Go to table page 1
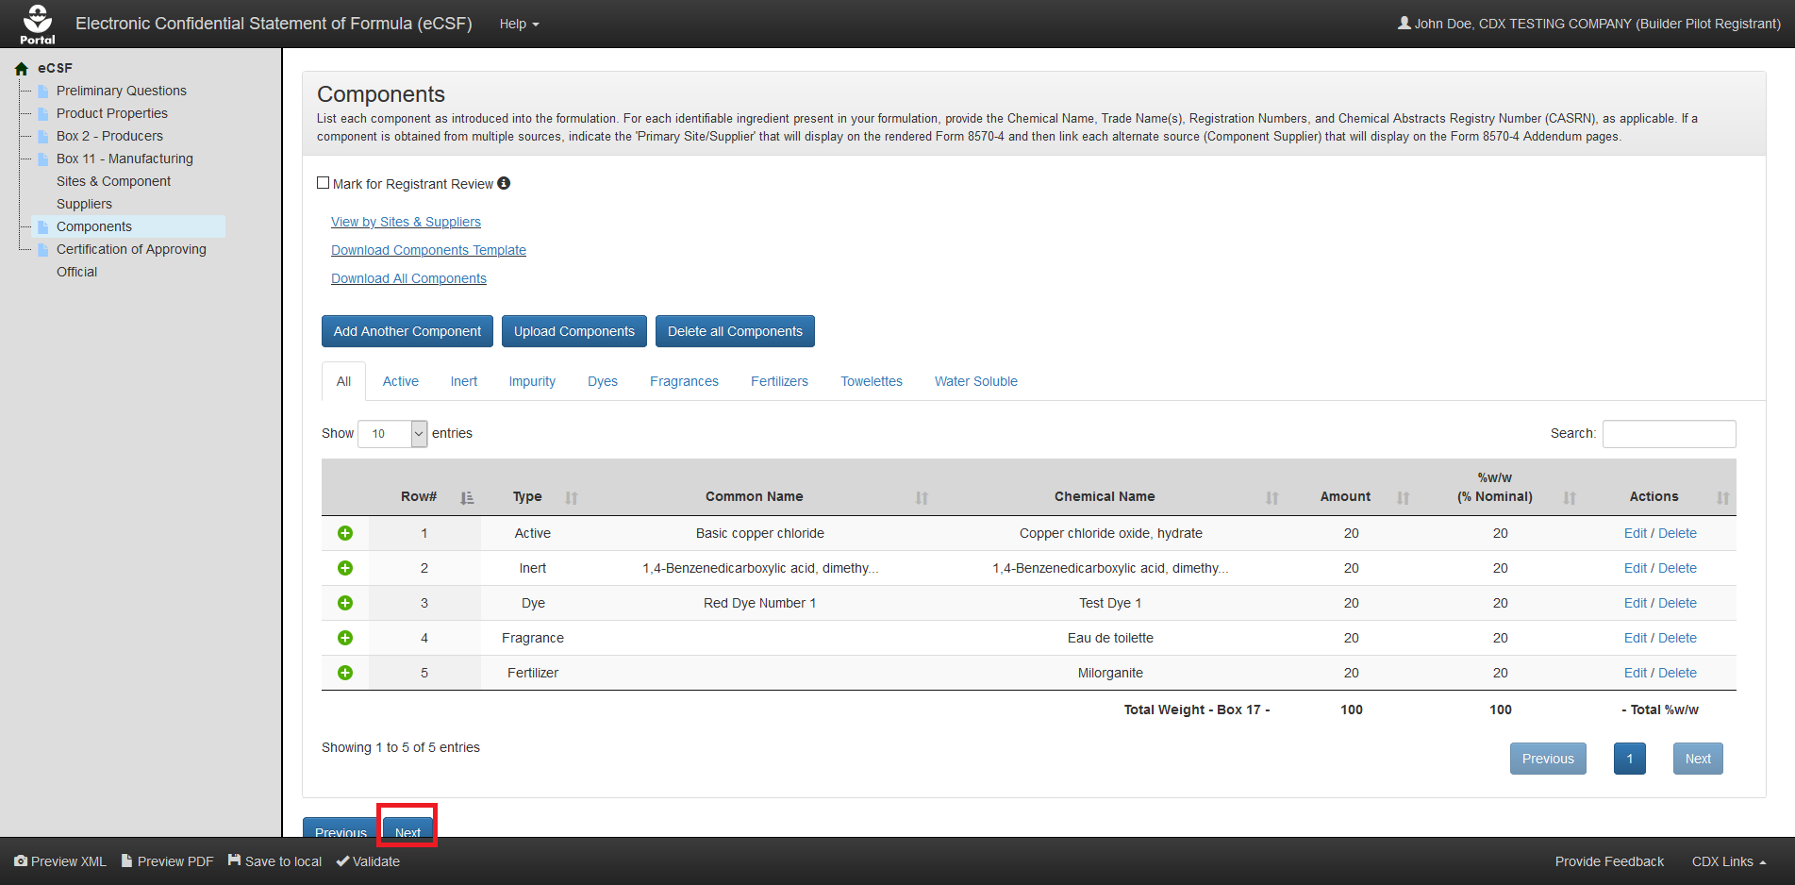 pyautogui.click(x=1630, y=759)
